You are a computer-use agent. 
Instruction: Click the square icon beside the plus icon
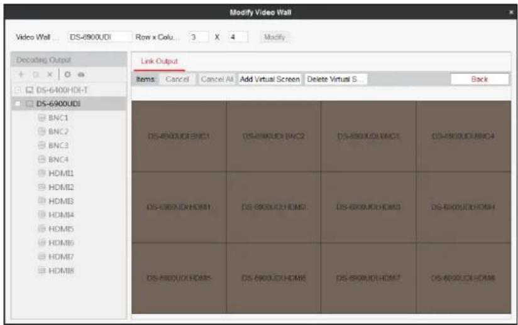coord(36,75)
